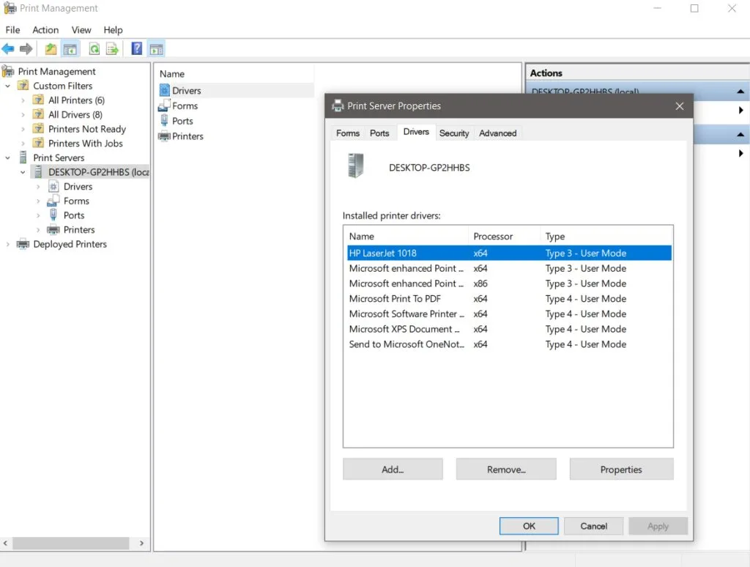Click the Print Management root node icon
Screen dimensions: 750x567
8,71
